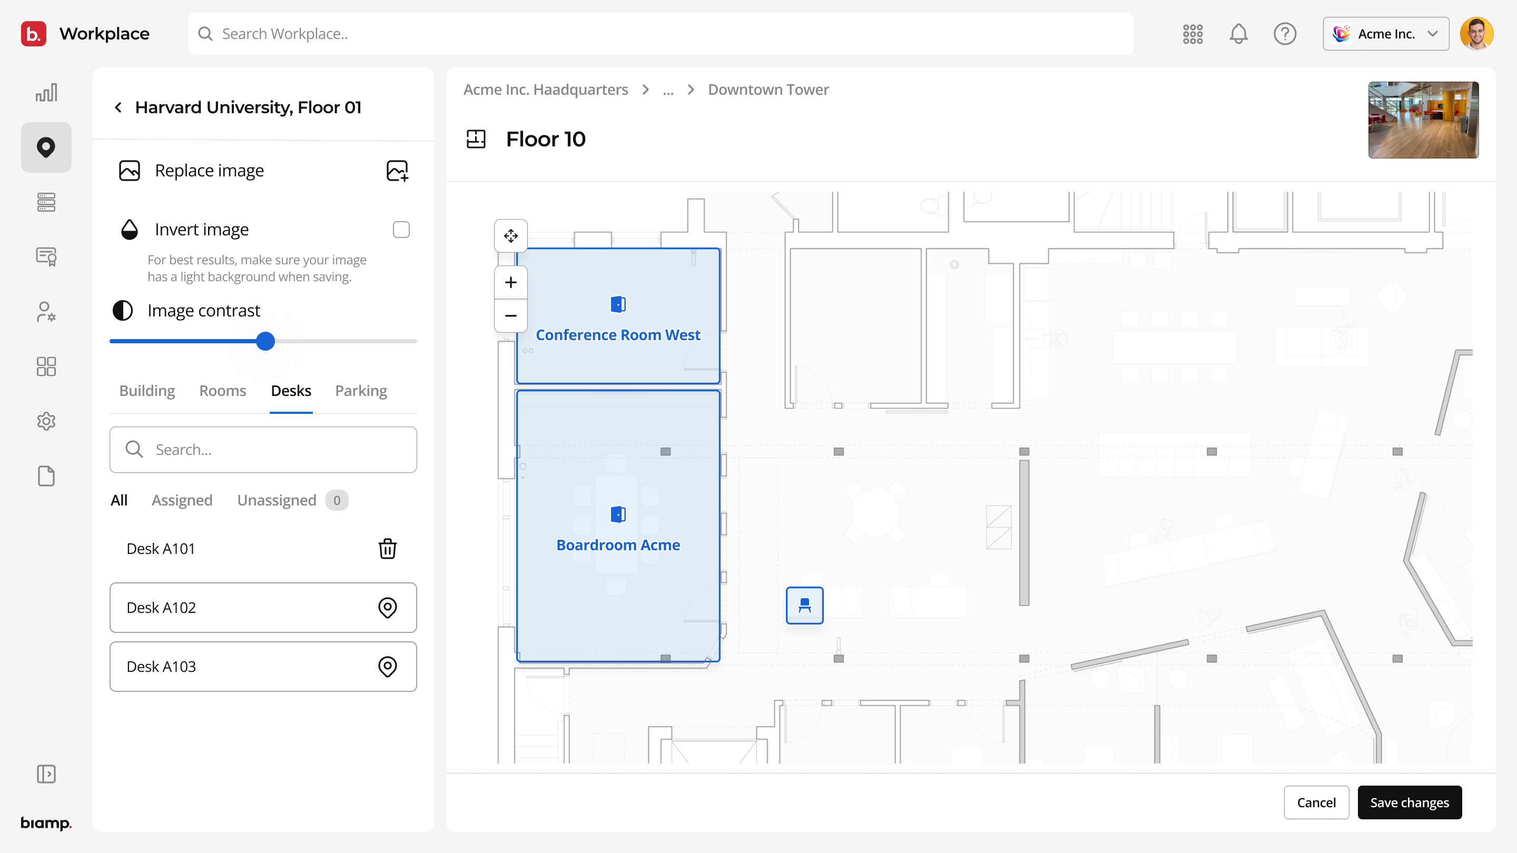The height and width of the screenshot is (853, 1517).
Task: Open the Downtown Tower breadcrumb
Action: click(768, 90)
